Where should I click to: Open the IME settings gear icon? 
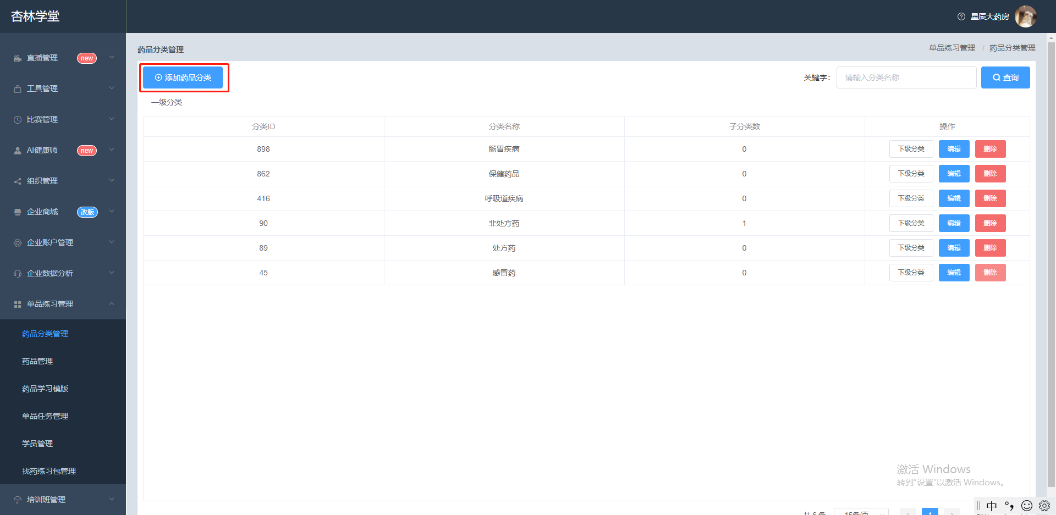click(1044, 506)
